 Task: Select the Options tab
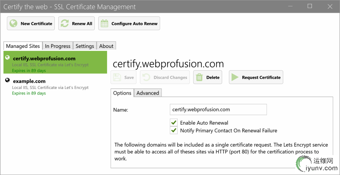[122, 93]
